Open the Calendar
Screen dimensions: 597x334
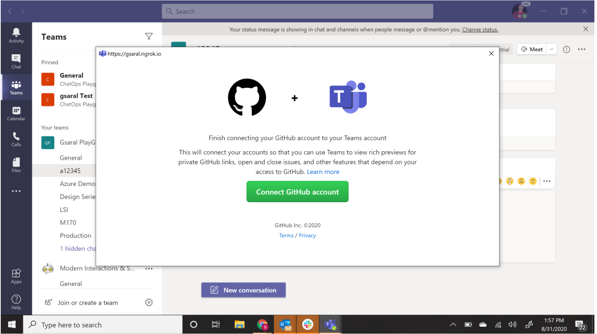pyautogui.click(x=16, y=113)
